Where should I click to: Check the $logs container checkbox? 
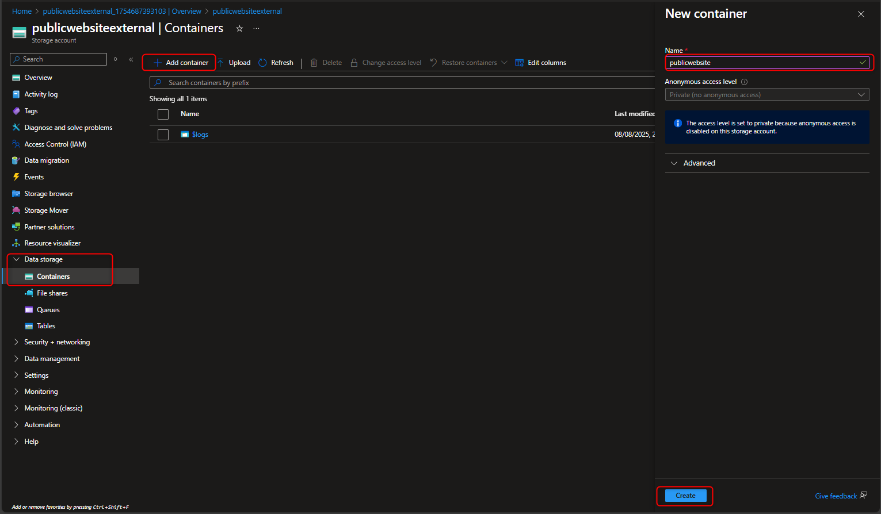tap(163, 135)
